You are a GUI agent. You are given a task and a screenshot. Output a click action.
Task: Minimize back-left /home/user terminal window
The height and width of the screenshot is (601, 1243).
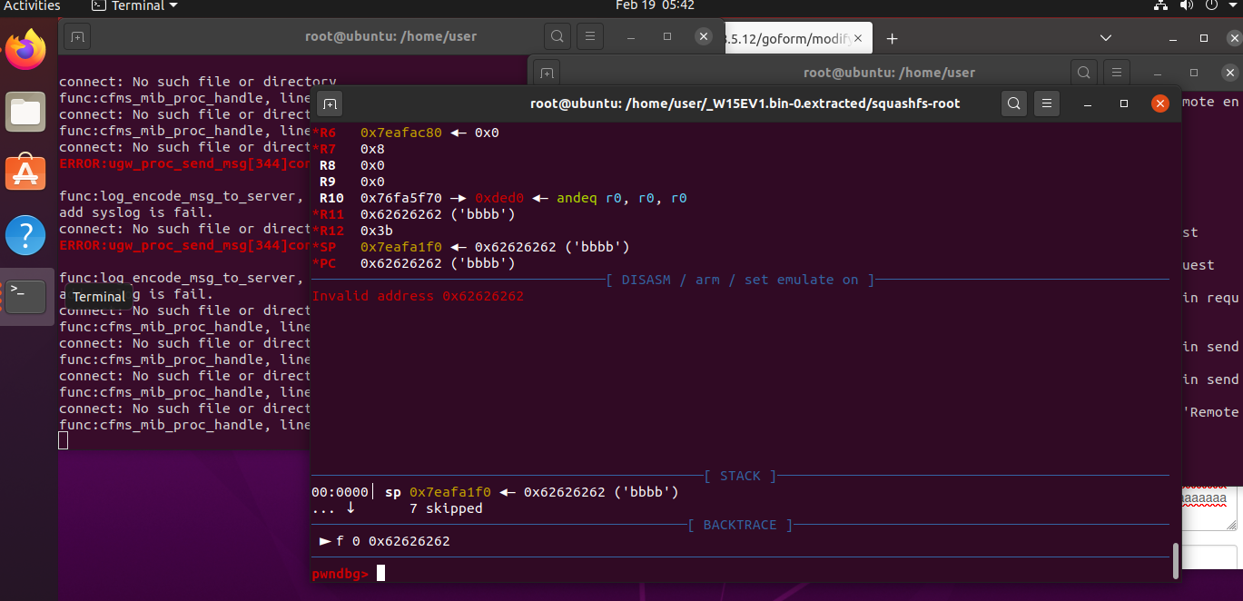coord(631,36)
